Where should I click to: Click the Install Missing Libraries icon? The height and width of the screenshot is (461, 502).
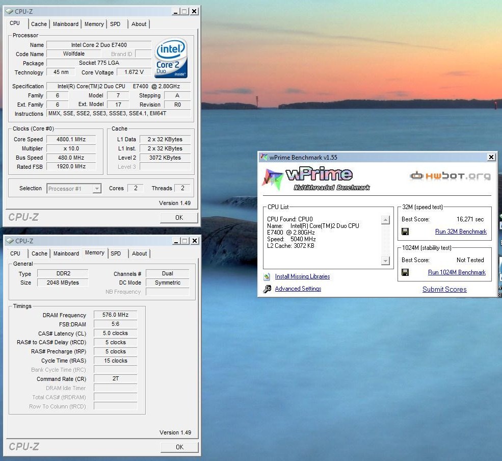tap(267, 276)
